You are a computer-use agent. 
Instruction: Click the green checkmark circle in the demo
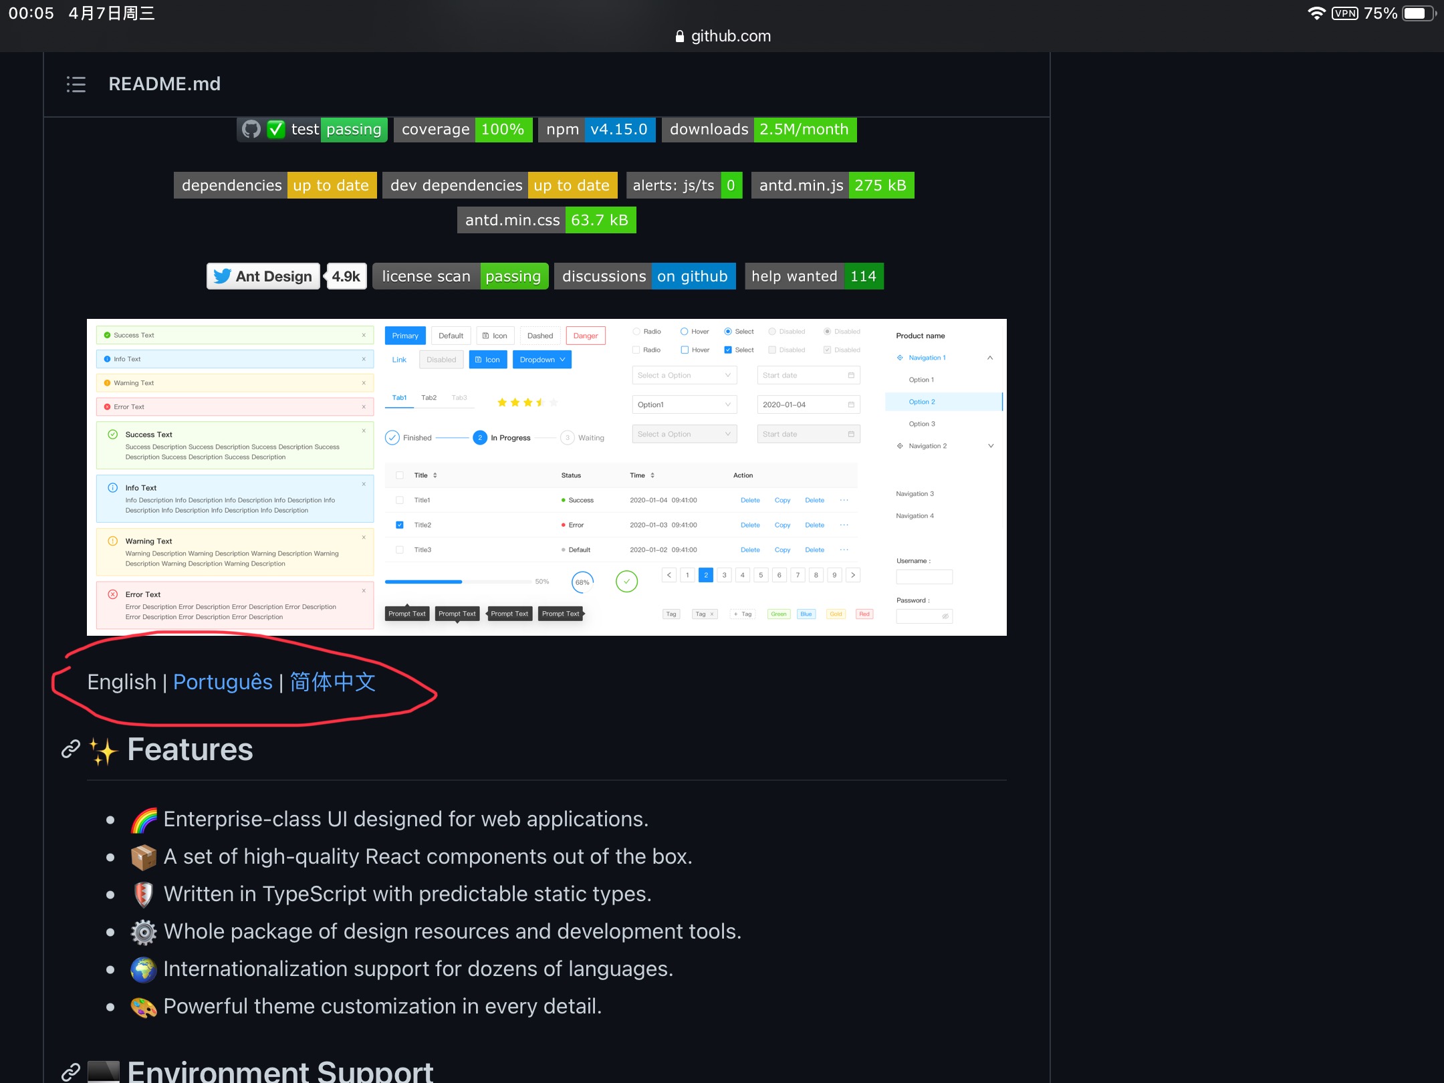pos(626,582)
